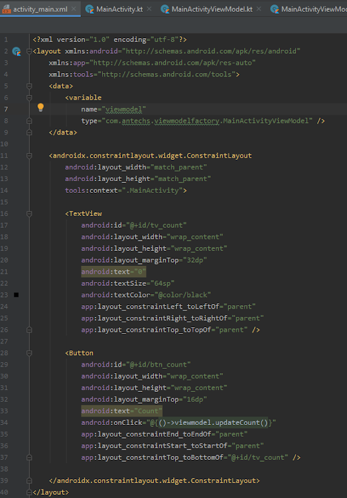
Task: Click the related Kotlin file gutter icon on line 2
Action: (17, 51)
